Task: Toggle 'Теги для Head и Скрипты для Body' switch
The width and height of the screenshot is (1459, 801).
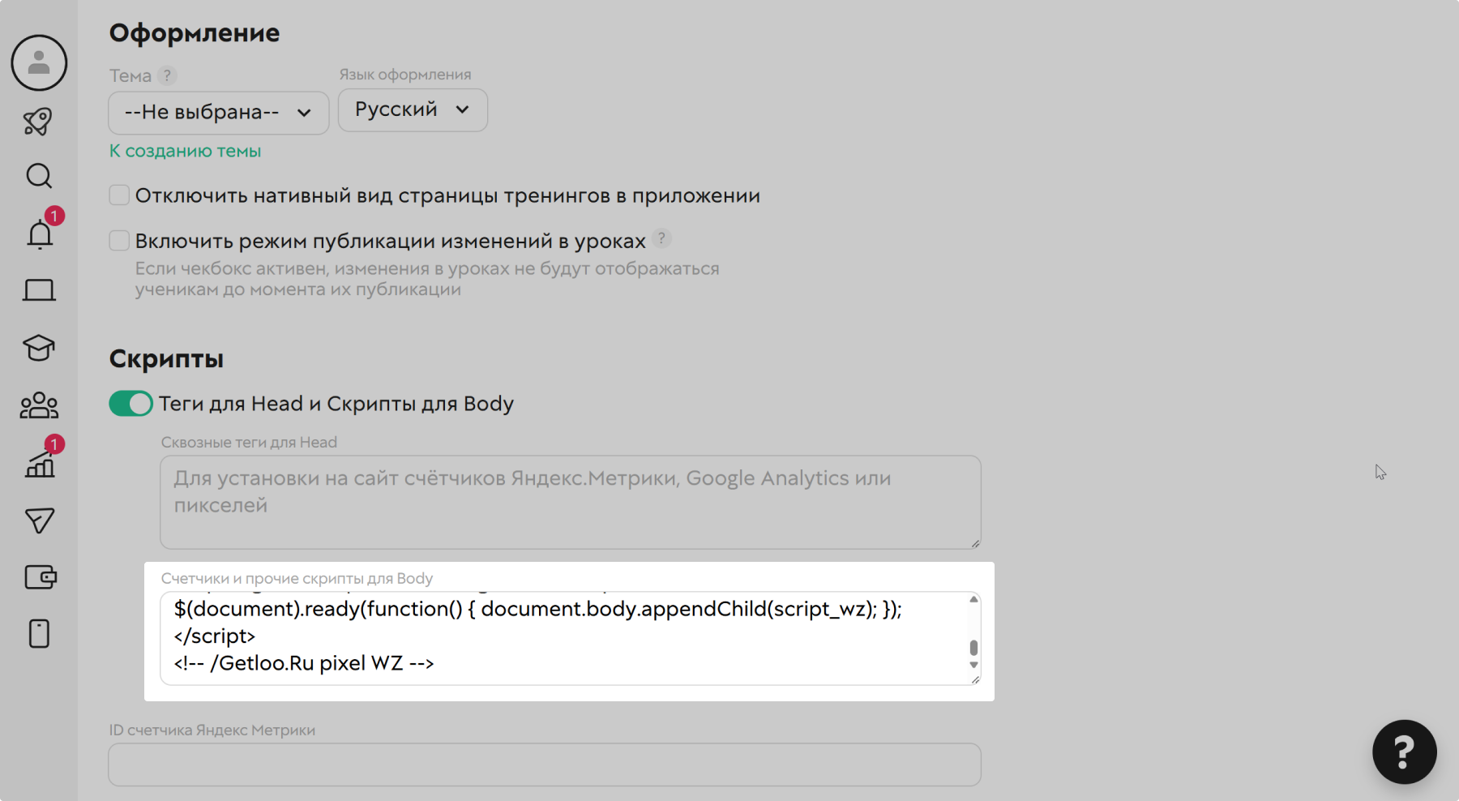Action: pos(130,403)
